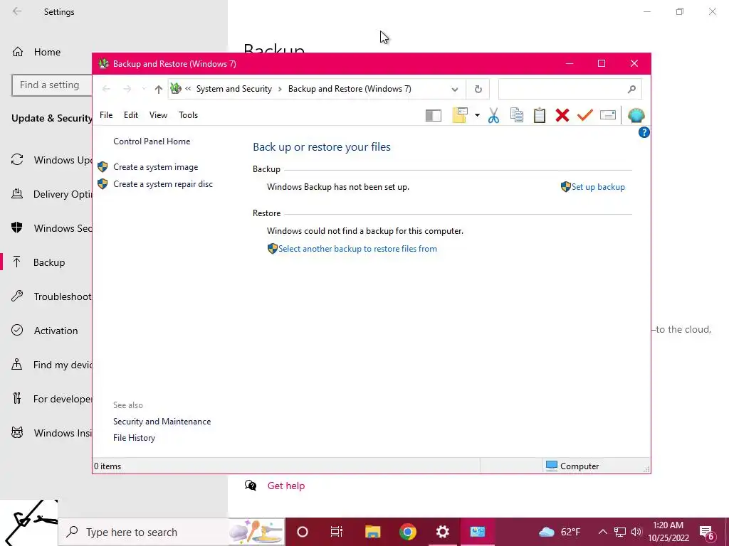Open the Tools menu
The image size is (729, 546).
point(188,115)
